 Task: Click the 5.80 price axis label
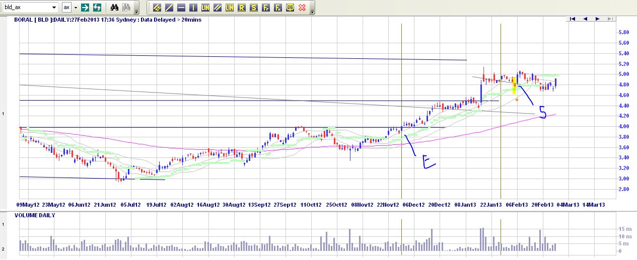623,32
